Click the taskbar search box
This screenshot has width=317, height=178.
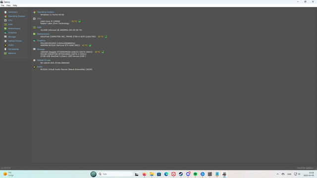point(115,174)
